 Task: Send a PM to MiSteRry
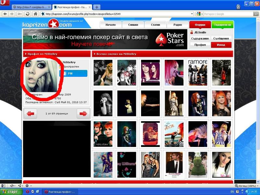(x=73, y=73)
